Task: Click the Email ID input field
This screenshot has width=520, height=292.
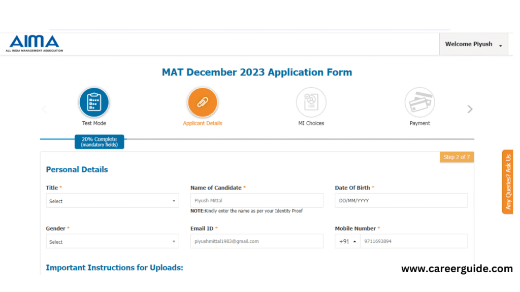Action: click(256, 241)
